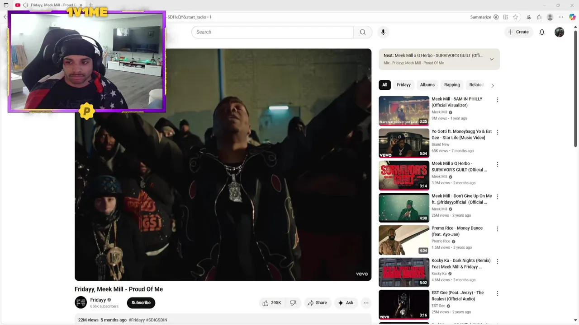This screenshot has height=325, width=579.
Task: Open a new browser tab
Action: (x=91, y=5)
